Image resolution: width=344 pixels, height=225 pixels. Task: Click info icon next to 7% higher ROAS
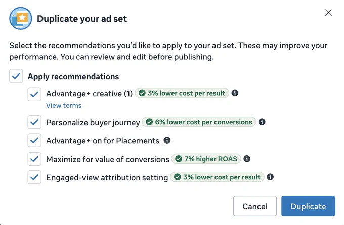pyautogui.click(x=247, y=159)
